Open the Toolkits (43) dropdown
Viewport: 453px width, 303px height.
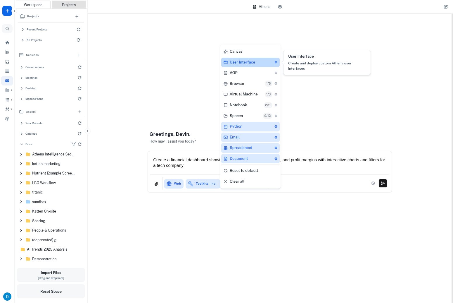click(x=203, y=184)
